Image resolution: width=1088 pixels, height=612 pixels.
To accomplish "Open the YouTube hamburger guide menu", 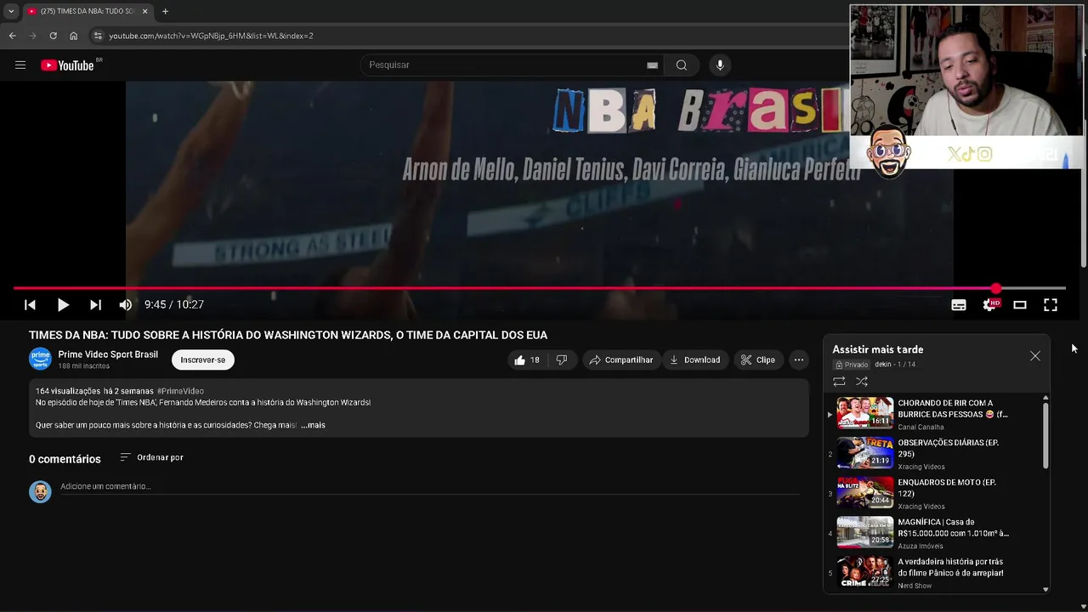I will [20, 65].
